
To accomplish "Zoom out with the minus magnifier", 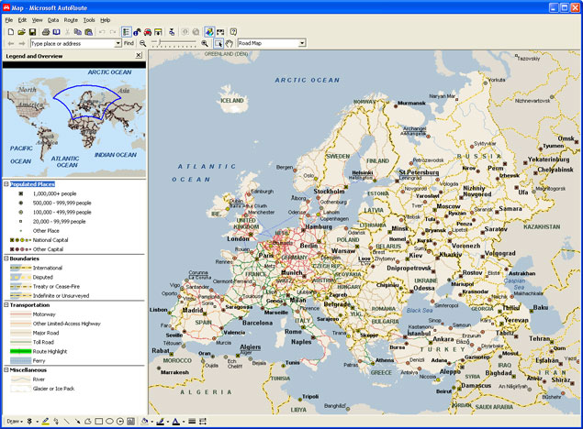I will (x=143, y=43).
